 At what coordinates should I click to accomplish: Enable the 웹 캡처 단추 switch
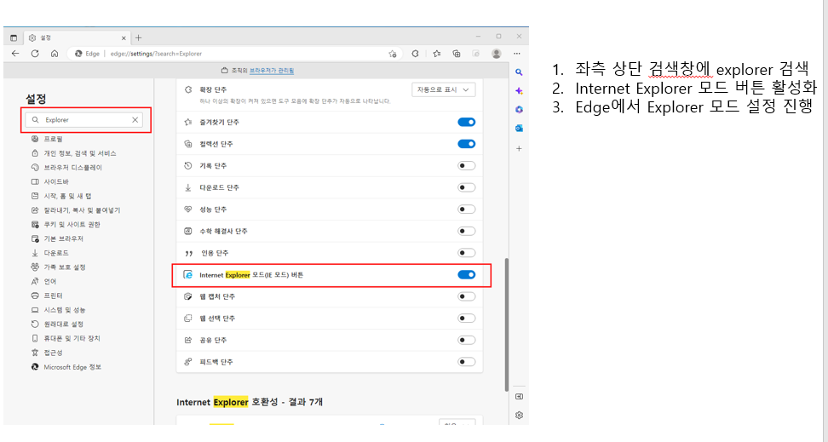point(466,296)
